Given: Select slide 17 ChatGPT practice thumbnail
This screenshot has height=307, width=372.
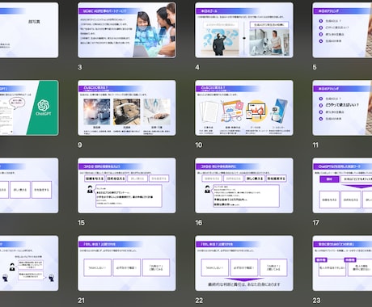Looking at the screenshot, I should point(342,186).
